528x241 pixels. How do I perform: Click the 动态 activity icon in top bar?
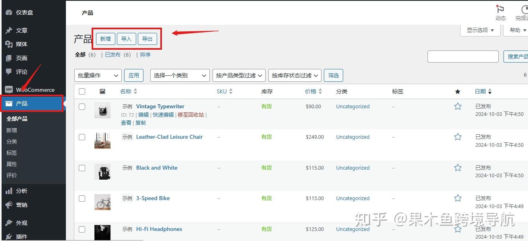pyautogui.click(x=500, y=13)
